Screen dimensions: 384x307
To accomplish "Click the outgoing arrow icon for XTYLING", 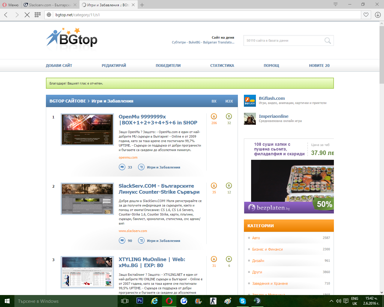I will point(229,259).
